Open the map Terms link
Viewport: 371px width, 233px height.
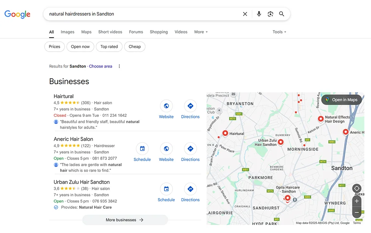(x=357, y=223)
